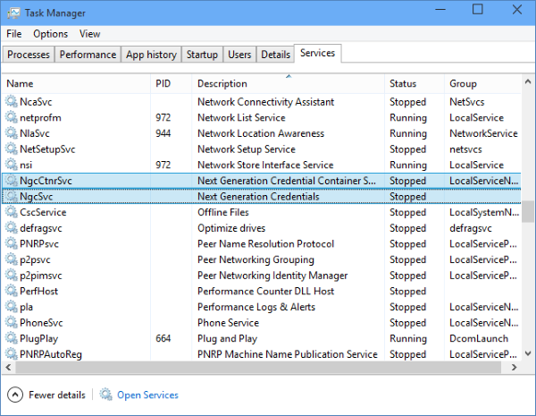Open the View menu

coord(89,34)
